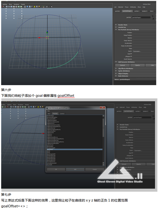Viewport: 159px width, 208px height.
Task: Click Add Attribute list scrollbar thumb
Action: pos(104,127)
